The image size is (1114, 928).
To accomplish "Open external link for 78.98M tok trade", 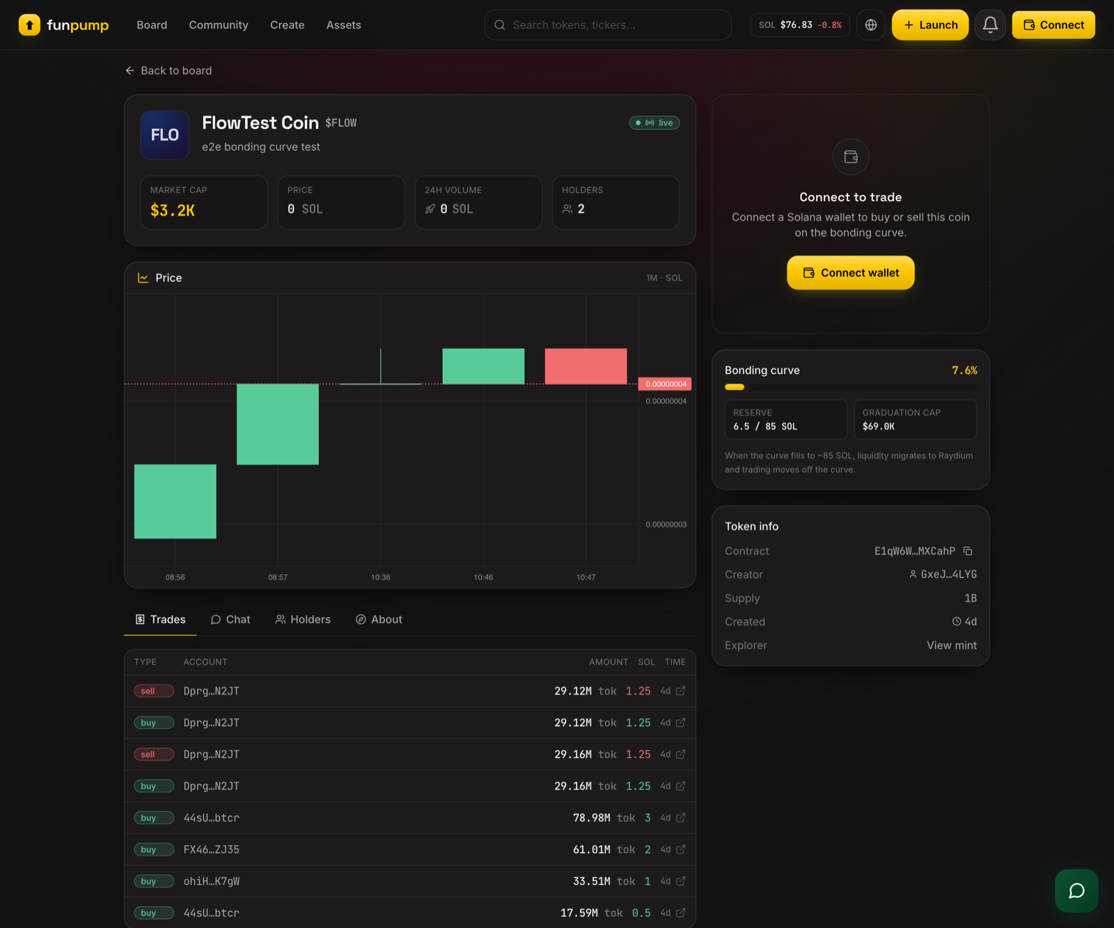I will [681, 818].
